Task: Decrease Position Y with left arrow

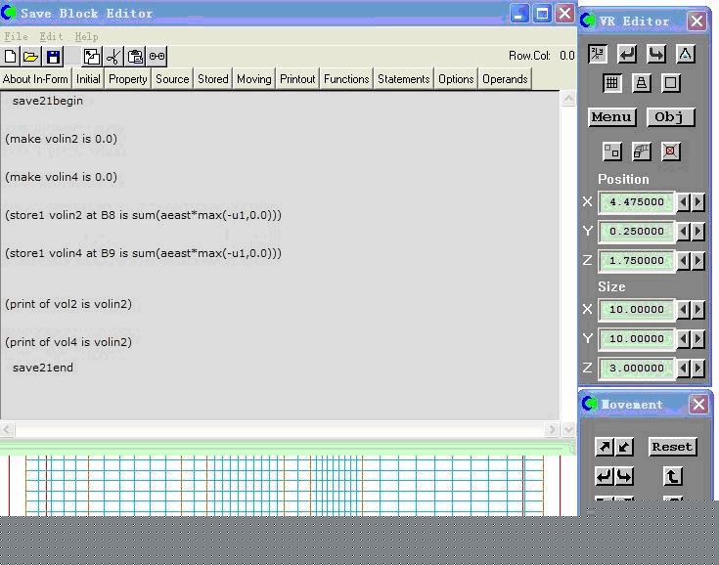Action: (x=683, y=232)
